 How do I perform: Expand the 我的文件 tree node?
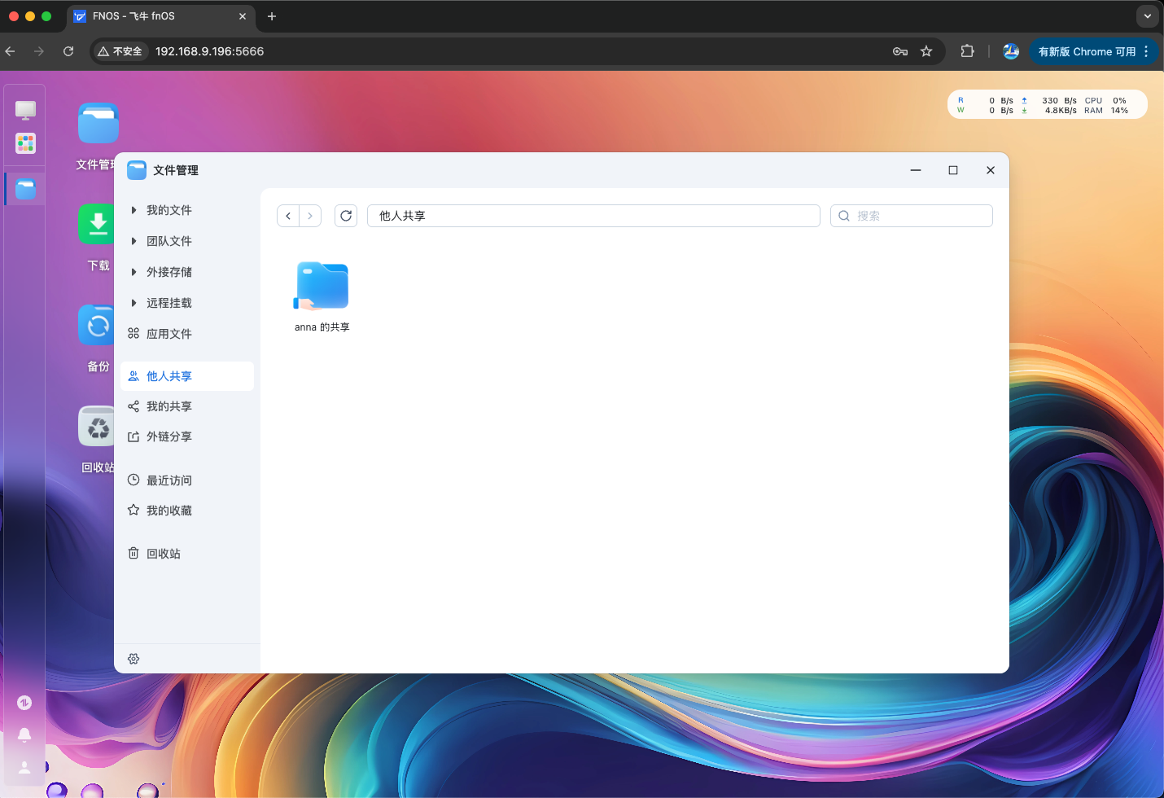pos(133,210)
